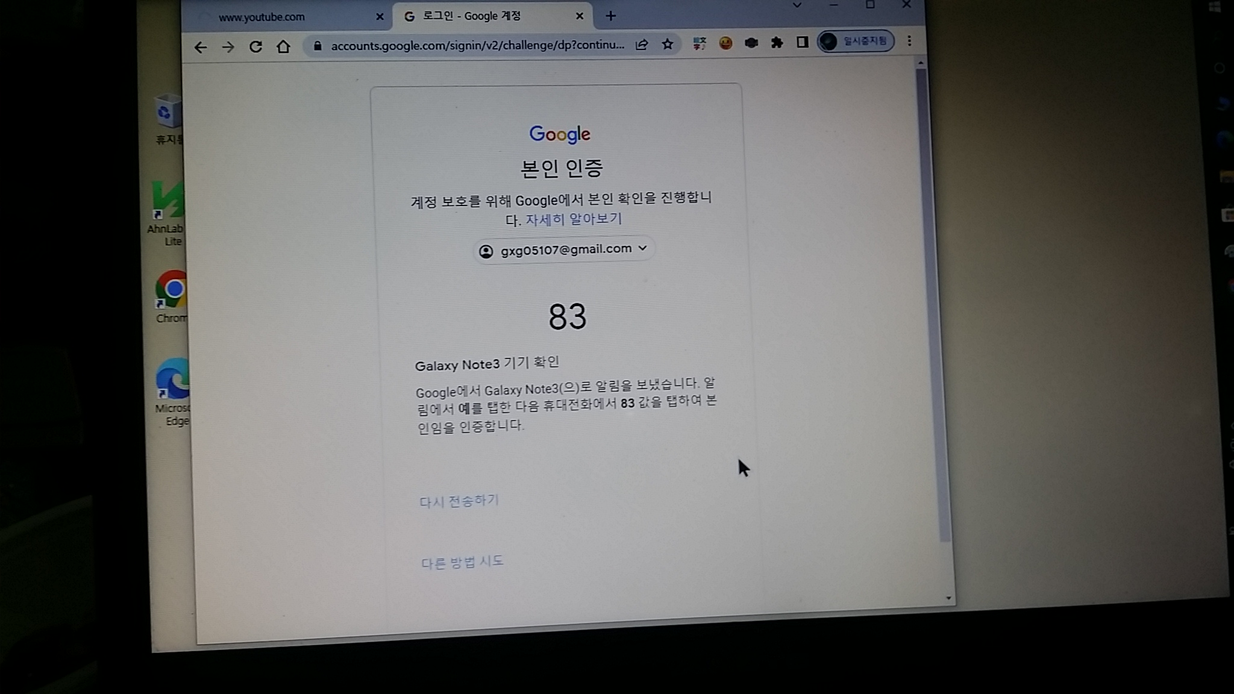
Task: Click the 본인 인증 heading
Action: 562,168
